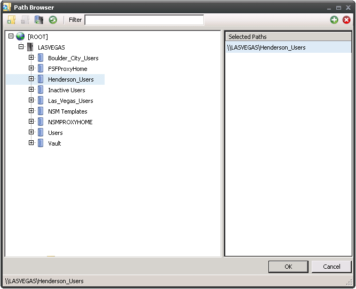This screenshot has height=289, width=356.
Task: Click the Cancel button
Action: (x=331, y=267)
